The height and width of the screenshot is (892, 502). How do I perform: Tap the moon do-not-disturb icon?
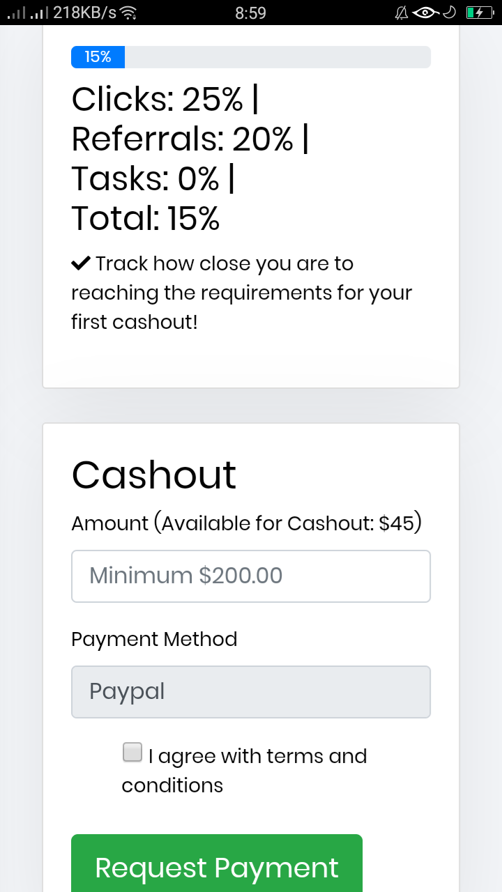(450, 13)
